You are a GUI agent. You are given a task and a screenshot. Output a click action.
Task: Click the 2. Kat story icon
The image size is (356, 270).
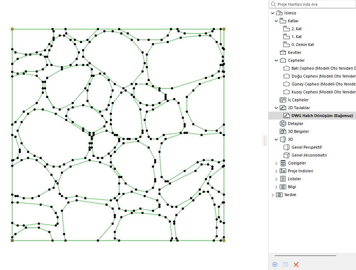pos(286,29)
